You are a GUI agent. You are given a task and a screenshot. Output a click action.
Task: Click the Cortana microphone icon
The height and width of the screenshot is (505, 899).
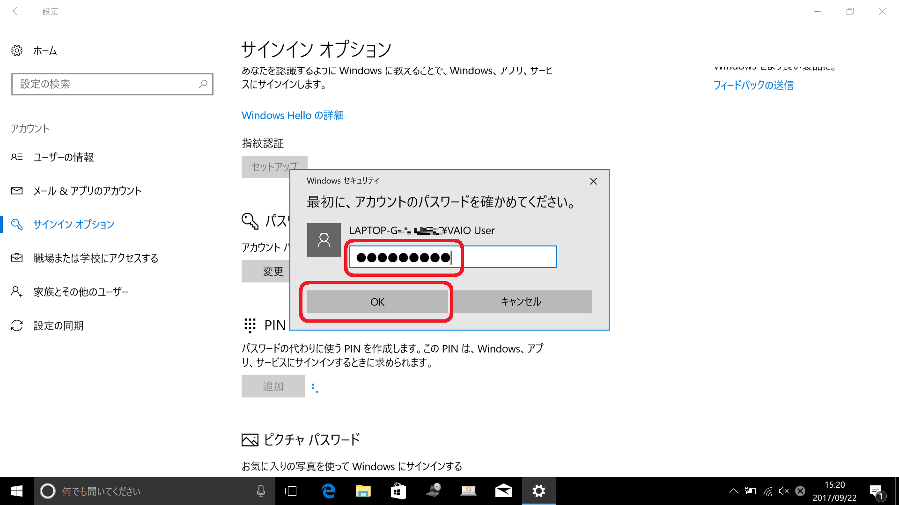261,491
